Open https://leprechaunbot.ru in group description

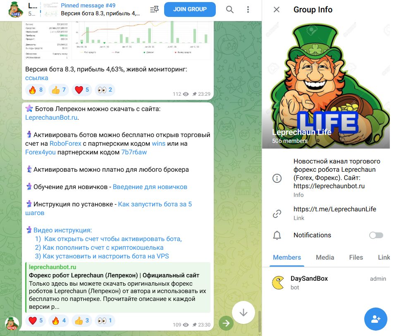click(329, 186)
